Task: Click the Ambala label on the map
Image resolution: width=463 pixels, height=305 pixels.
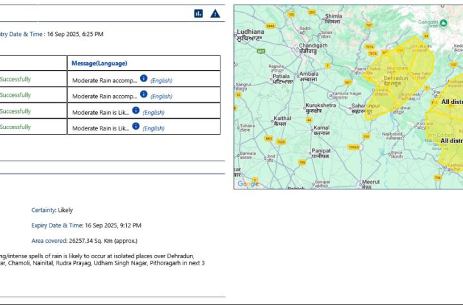Action: pyautogui.click(x=309, y=76)
